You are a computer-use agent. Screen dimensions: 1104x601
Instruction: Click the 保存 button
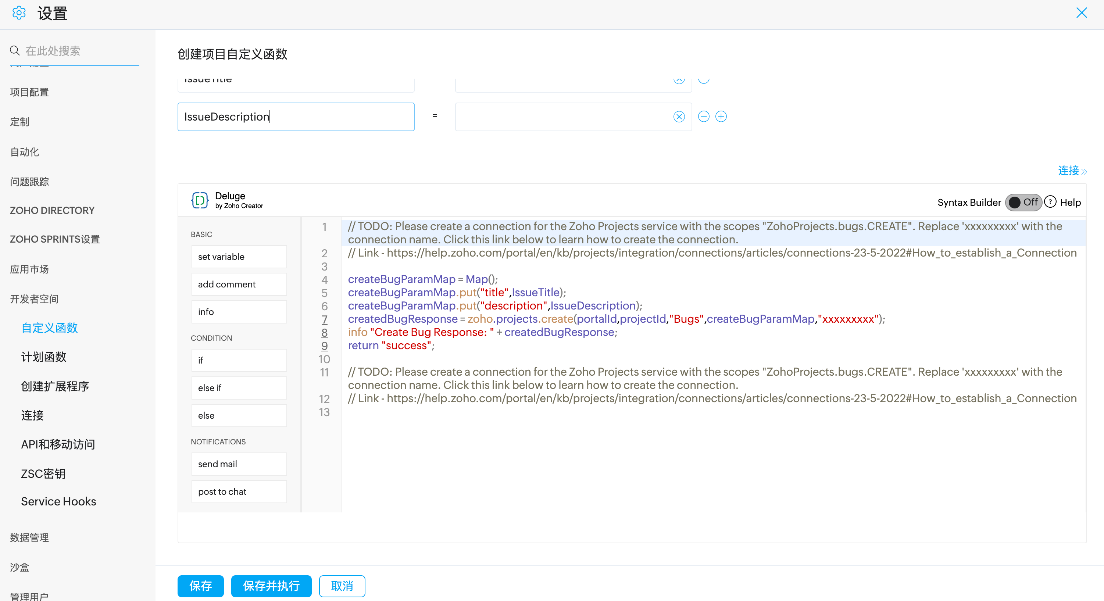pyautogui.click(x=200, y=586)
